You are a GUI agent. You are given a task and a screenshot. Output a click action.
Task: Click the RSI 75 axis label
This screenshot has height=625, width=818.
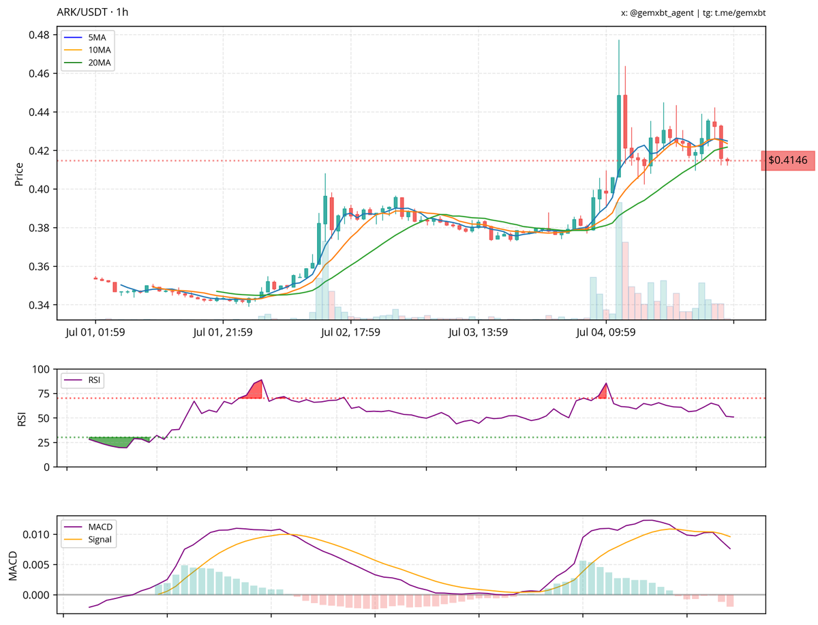(x=45, y=394)
